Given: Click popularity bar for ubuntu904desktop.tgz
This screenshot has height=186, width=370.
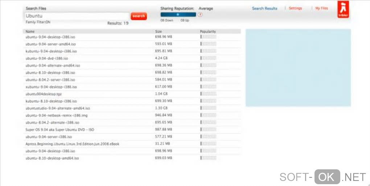Looking at the screenshot, I should (208, 94).
